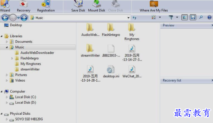This screenshot has height=123, width=213.
Task: Select the desktop.ini file
Action: [111, 71]
